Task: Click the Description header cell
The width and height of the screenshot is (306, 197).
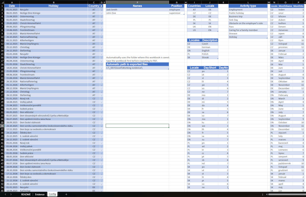Action: [x=210, y=40]
